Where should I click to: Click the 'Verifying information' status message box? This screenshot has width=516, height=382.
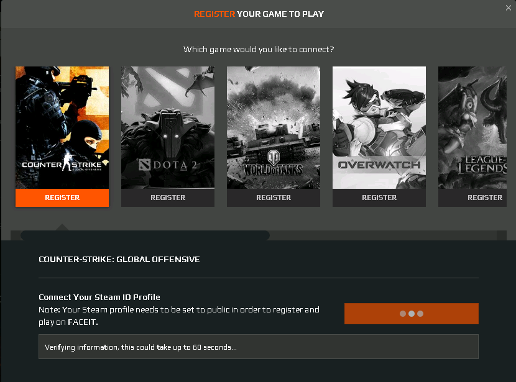tap(259, 347)
